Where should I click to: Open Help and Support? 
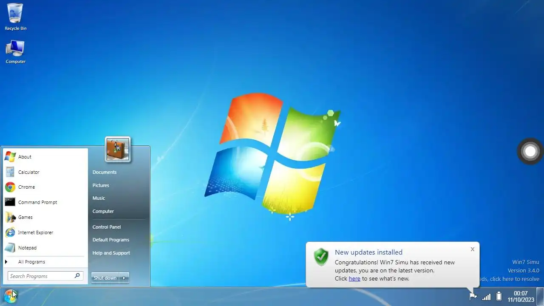(111, 253)
